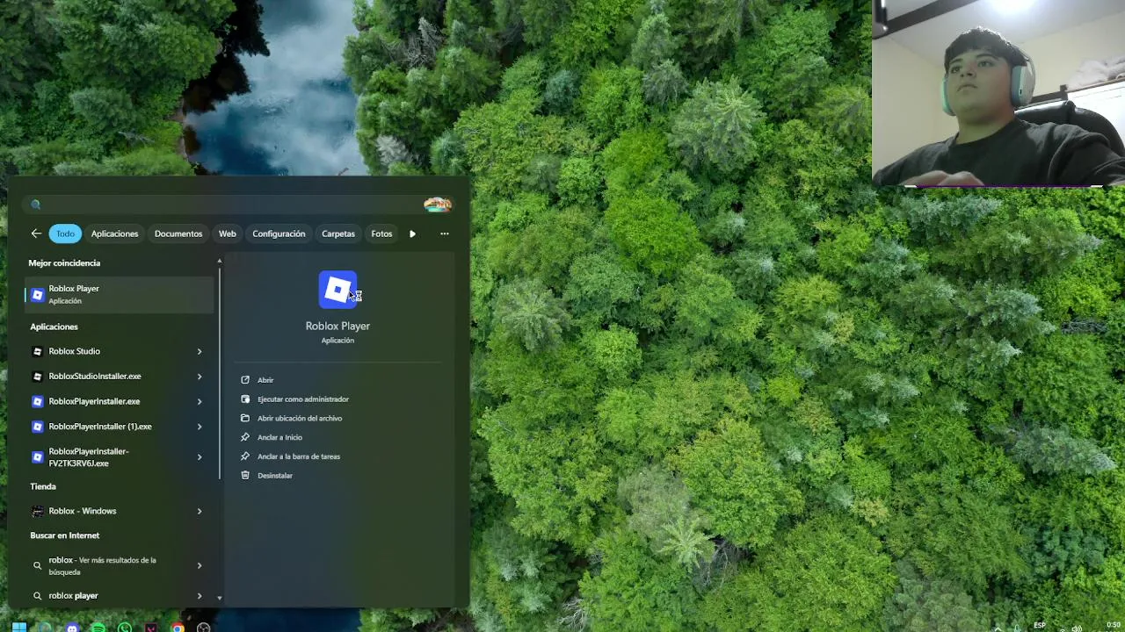This screenshot has width=1125, height=632.
Task: Switch to the Fotos filter tab
Action: (x=381, y=233)
